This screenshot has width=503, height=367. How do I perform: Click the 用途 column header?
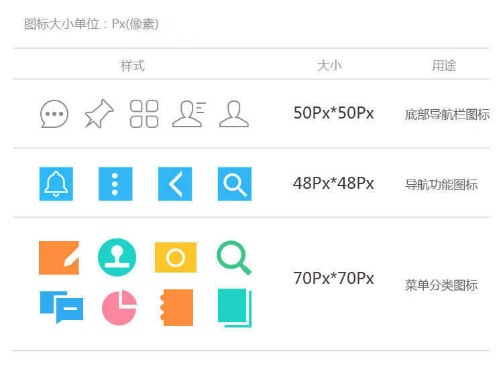(444, 66)
